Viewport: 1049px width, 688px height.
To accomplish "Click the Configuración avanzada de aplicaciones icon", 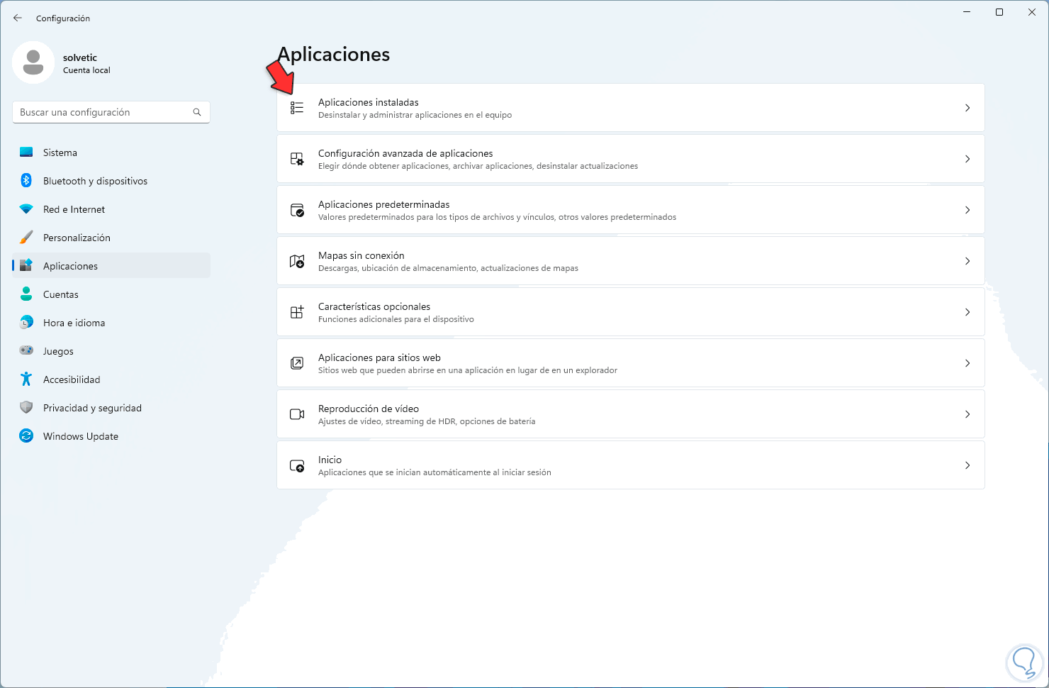I will 297,159.
